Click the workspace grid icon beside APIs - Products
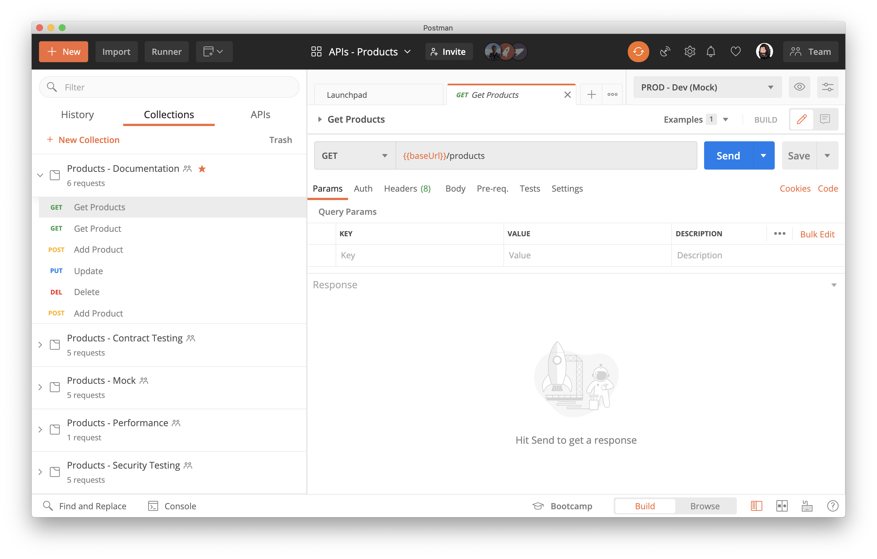 [x=316, y=52]
